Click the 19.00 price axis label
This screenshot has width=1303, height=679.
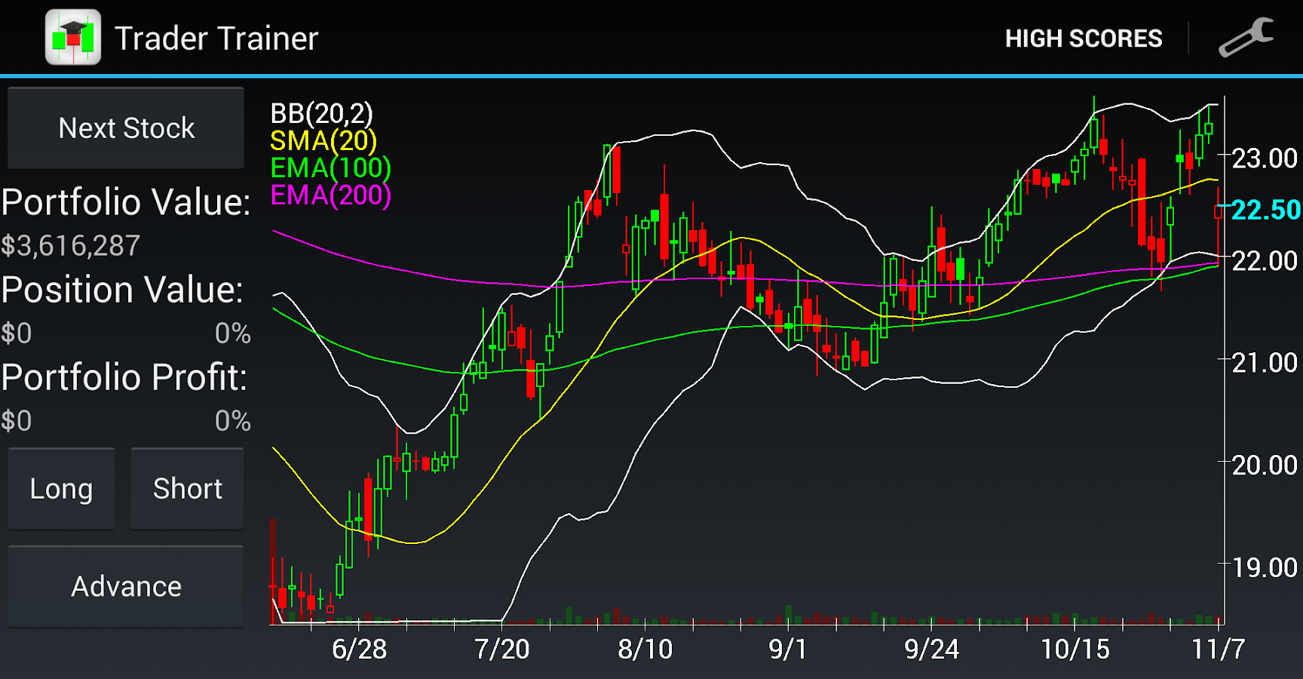coord(1264,567)
